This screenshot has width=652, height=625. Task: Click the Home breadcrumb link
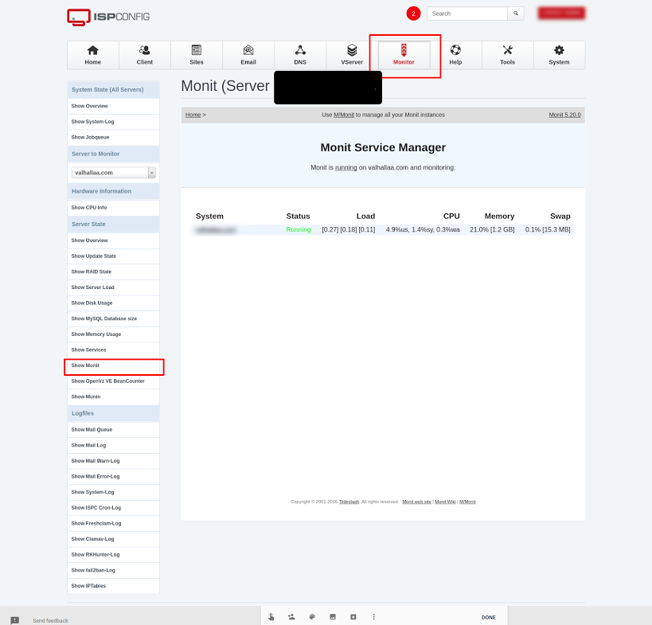pyautogui.click(x=193, y=115)
